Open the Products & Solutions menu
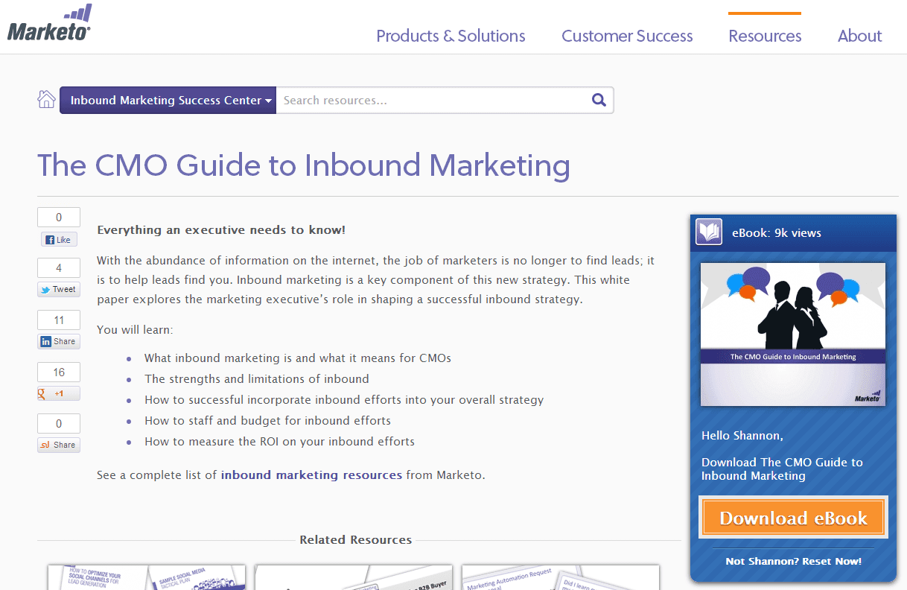 [x=451, y=36]
